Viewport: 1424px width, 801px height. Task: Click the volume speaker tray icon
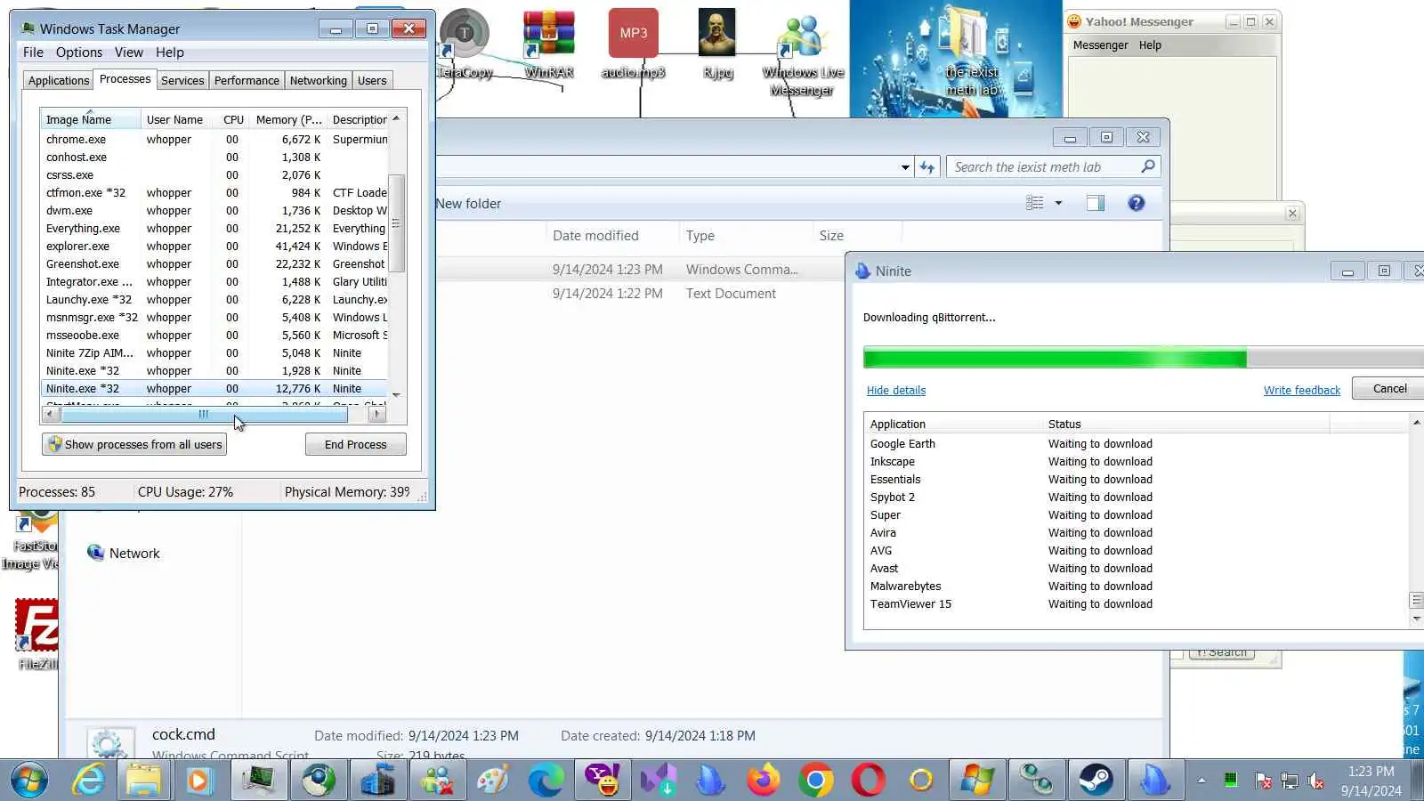pos(1316,781)
